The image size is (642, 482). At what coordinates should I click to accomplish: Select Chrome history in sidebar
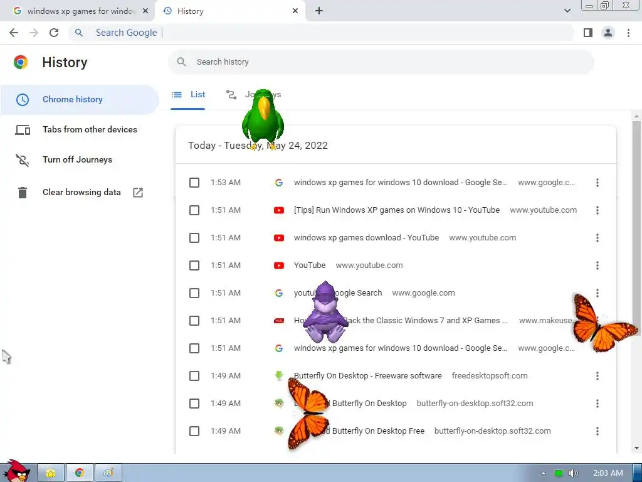(x=80, y=100)
